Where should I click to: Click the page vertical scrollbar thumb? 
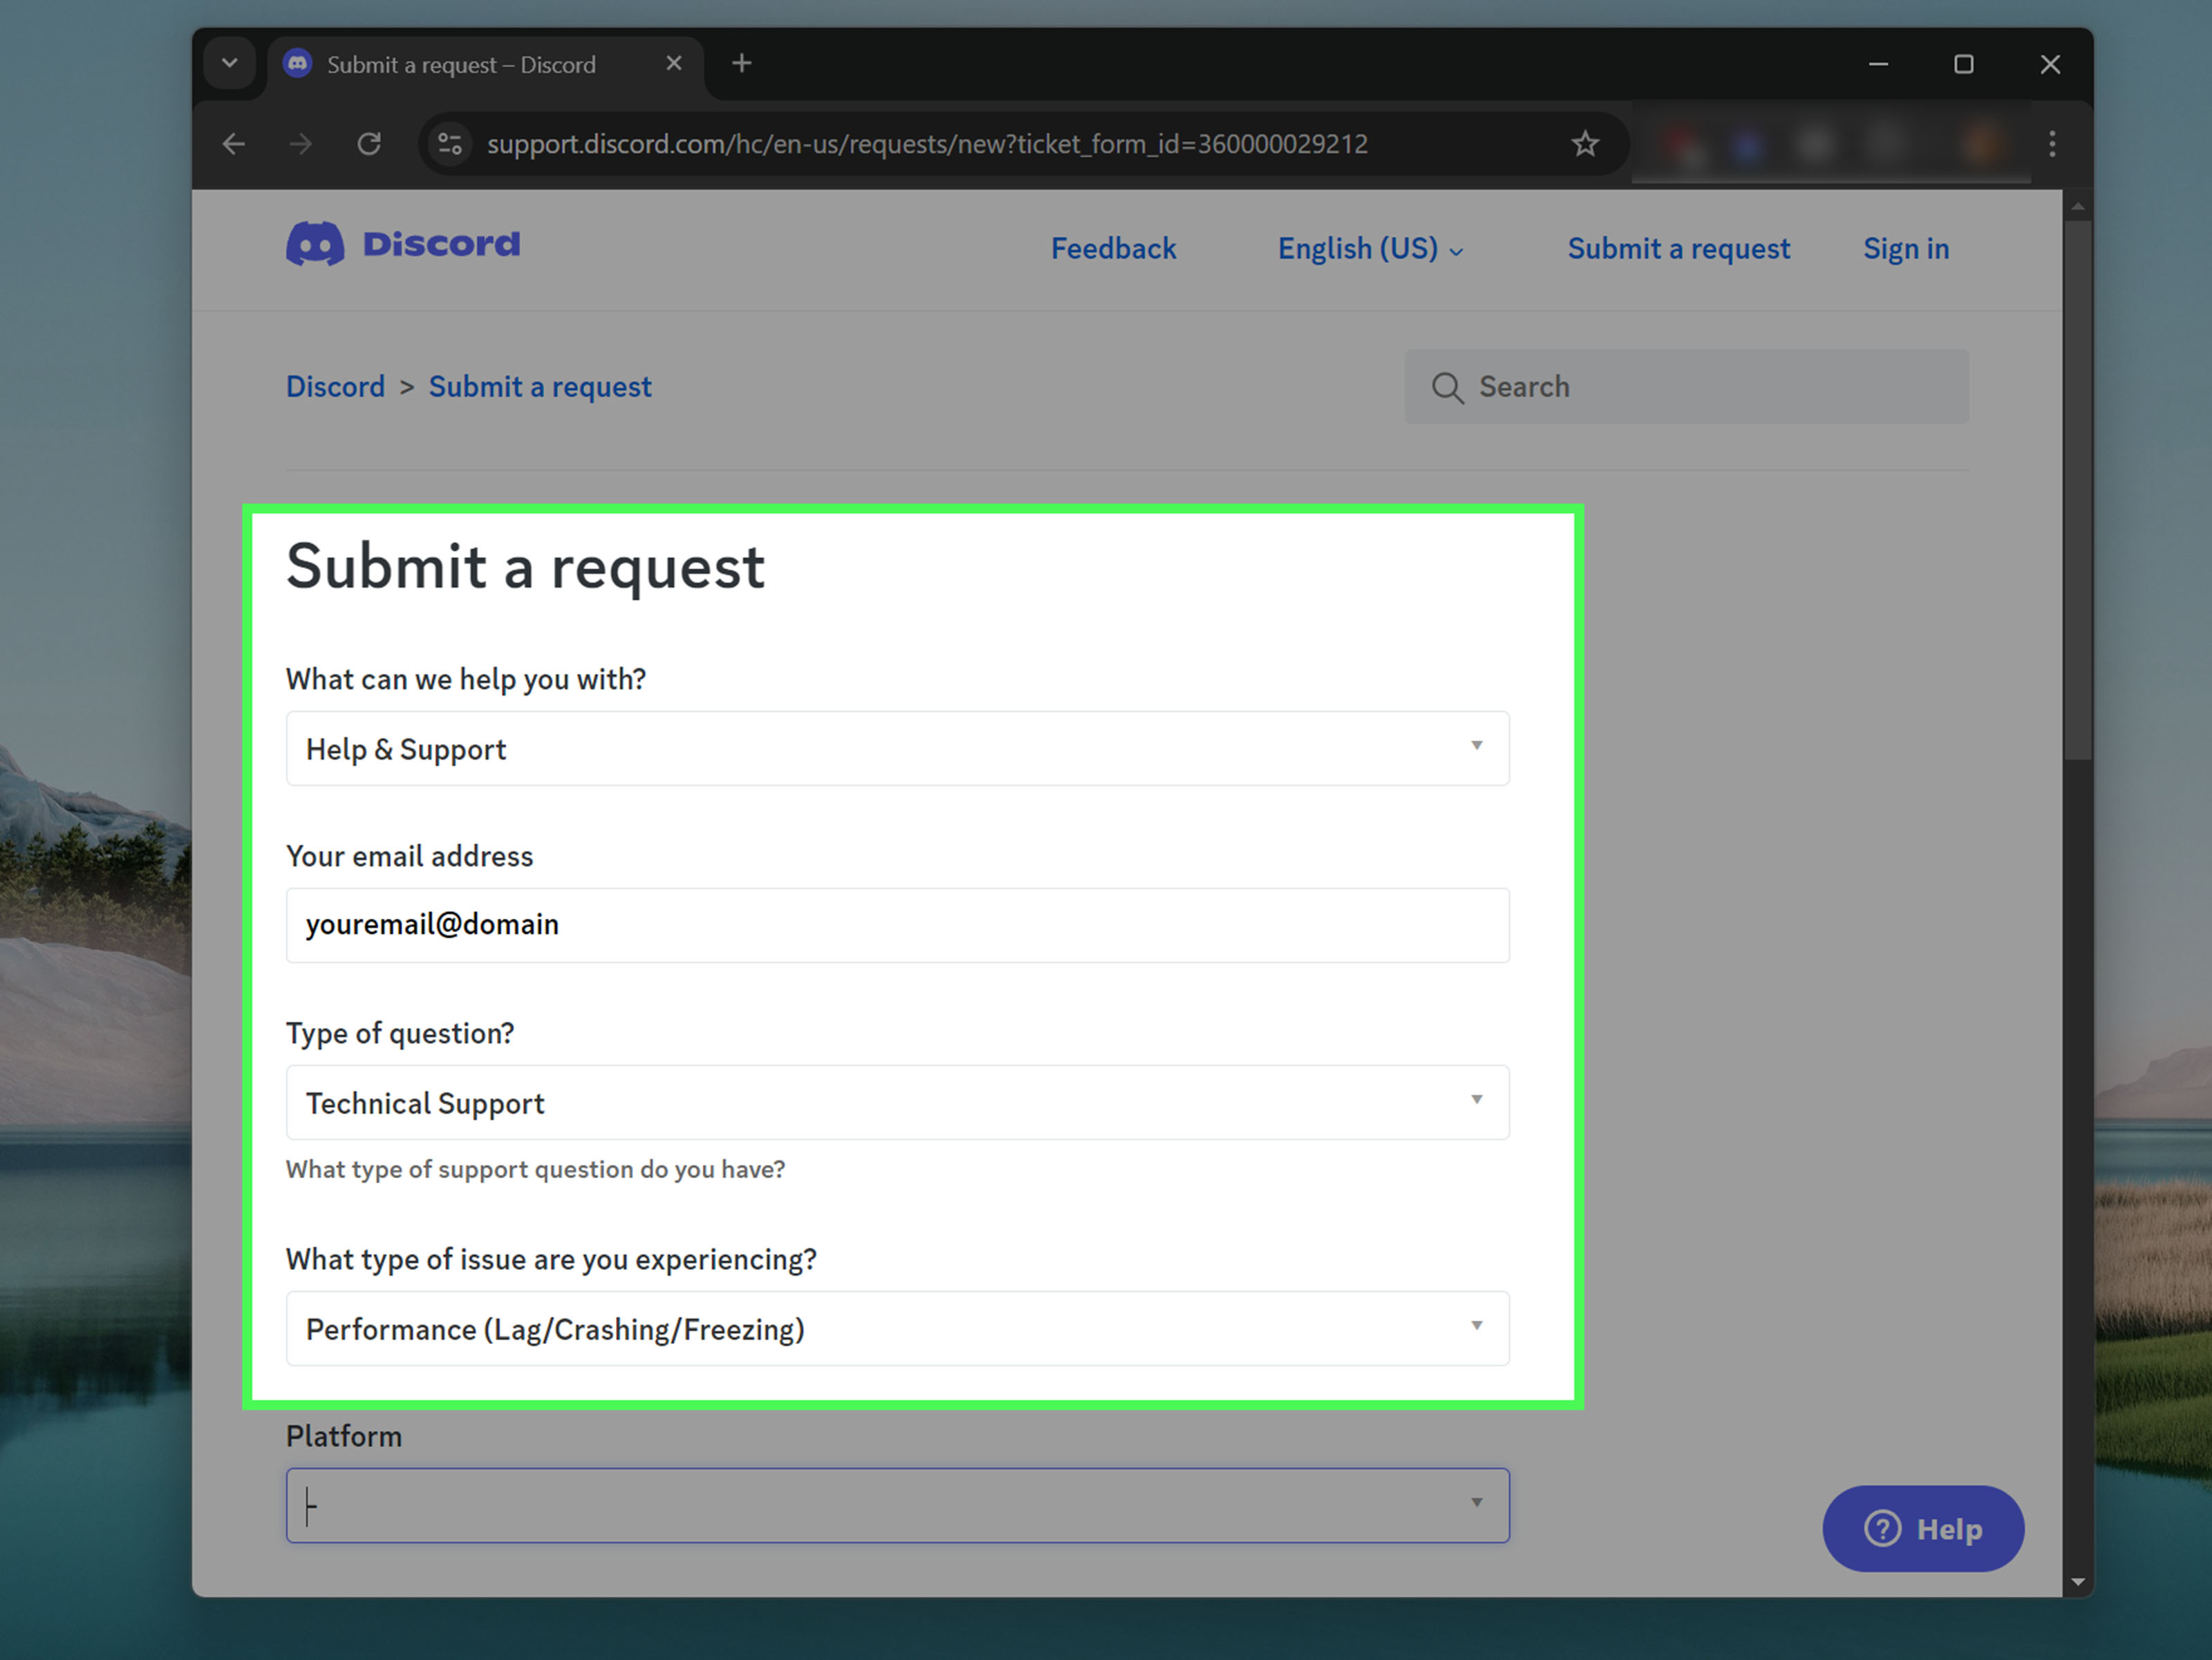point(2077,490)
